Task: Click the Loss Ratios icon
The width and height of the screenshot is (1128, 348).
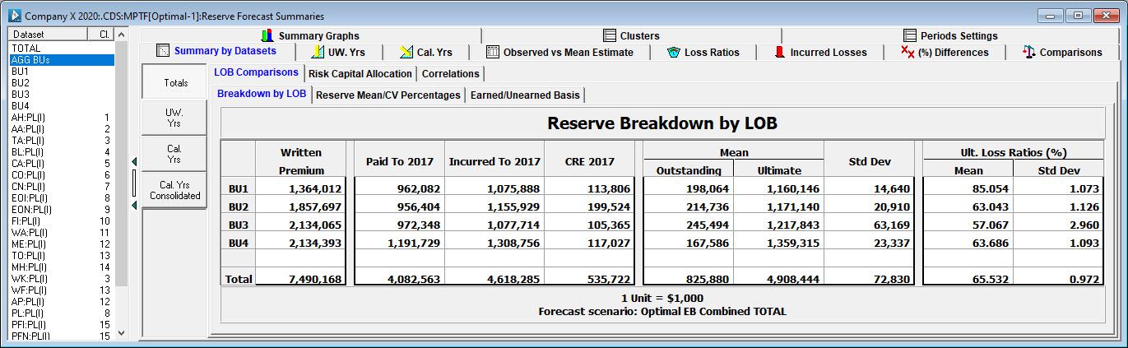Action: click(674, 52)
